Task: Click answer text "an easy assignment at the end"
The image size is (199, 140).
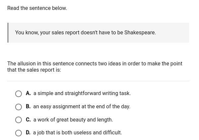Action: click(x=82, y=107)
